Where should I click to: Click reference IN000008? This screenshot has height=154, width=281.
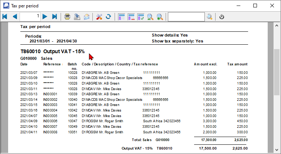coord(50,132)
